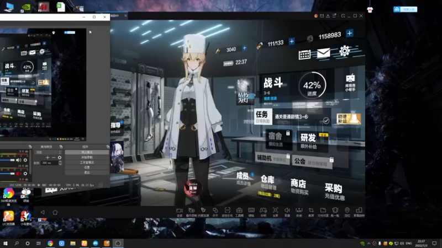
Task: Add resource with plus beside 3040
Action: tap(244, 48)
